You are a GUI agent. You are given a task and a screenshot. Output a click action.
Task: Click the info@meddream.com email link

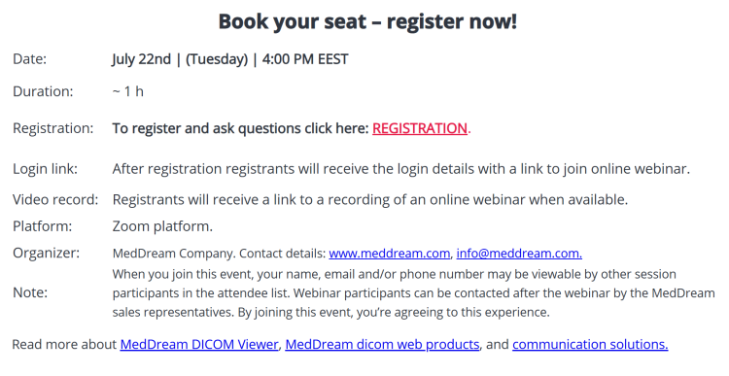[x=519, y=254]
